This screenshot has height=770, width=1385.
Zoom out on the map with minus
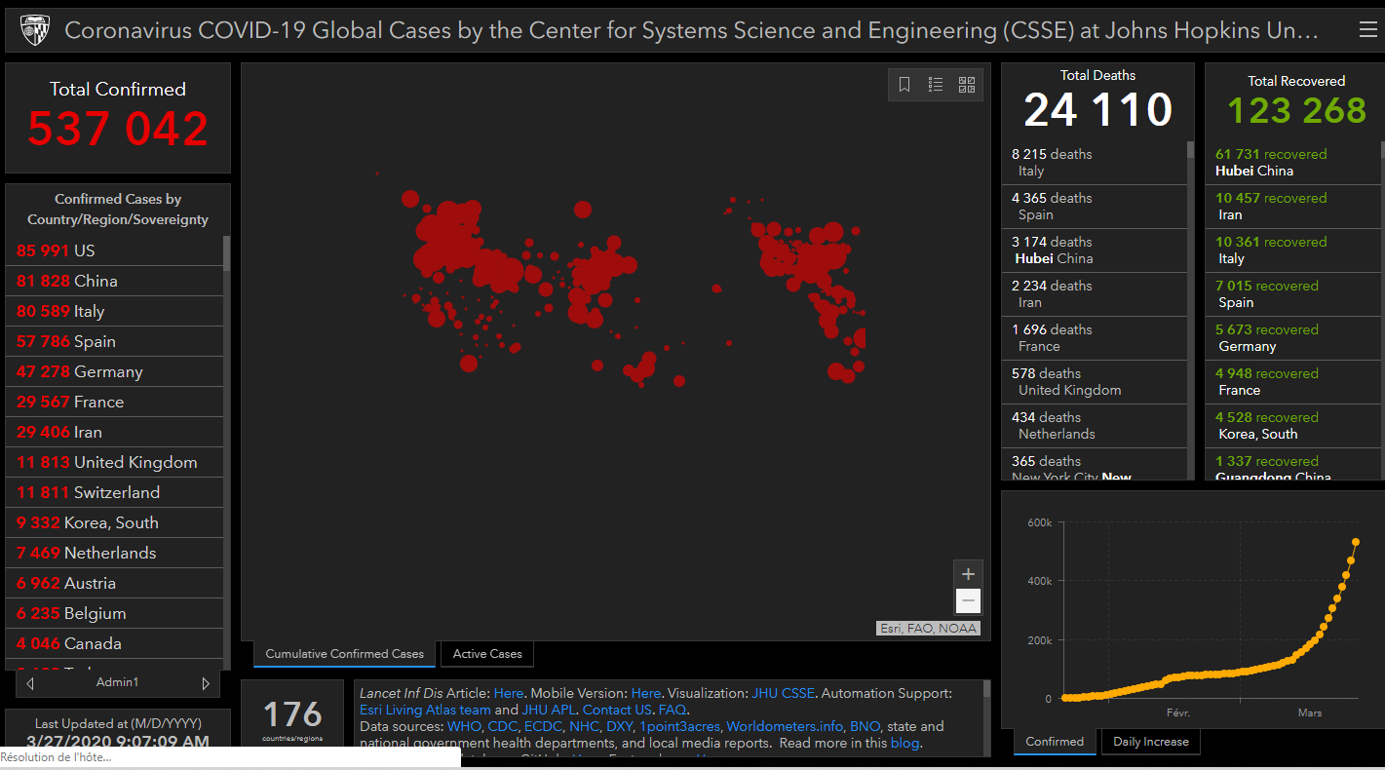pos(968,600)
